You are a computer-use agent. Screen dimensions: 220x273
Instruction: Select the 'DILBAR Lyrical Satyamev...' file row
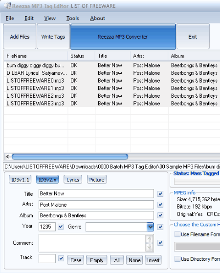coord(111,73)
